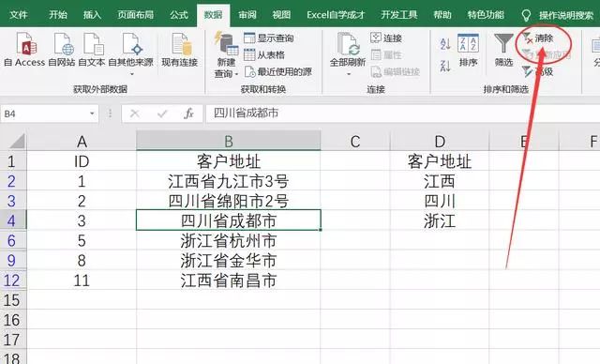Click column D header cell 客户地址

point(440,161)
